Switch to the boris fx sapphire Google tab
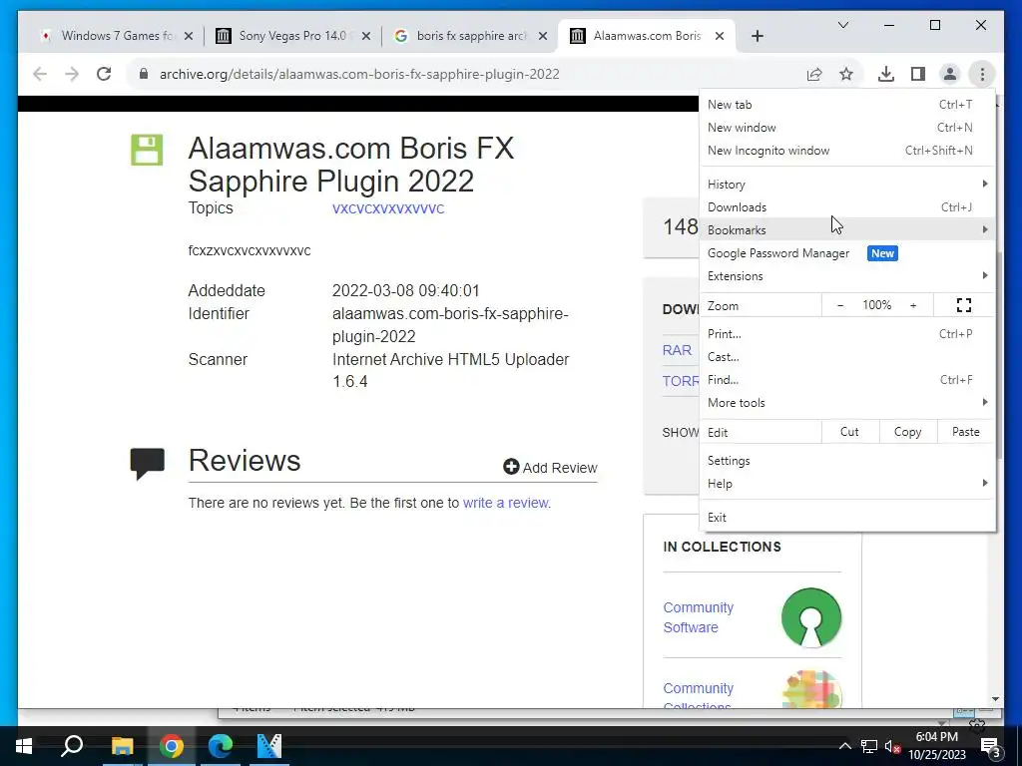Screen dimensions: 1022x766 coord(469,36)
